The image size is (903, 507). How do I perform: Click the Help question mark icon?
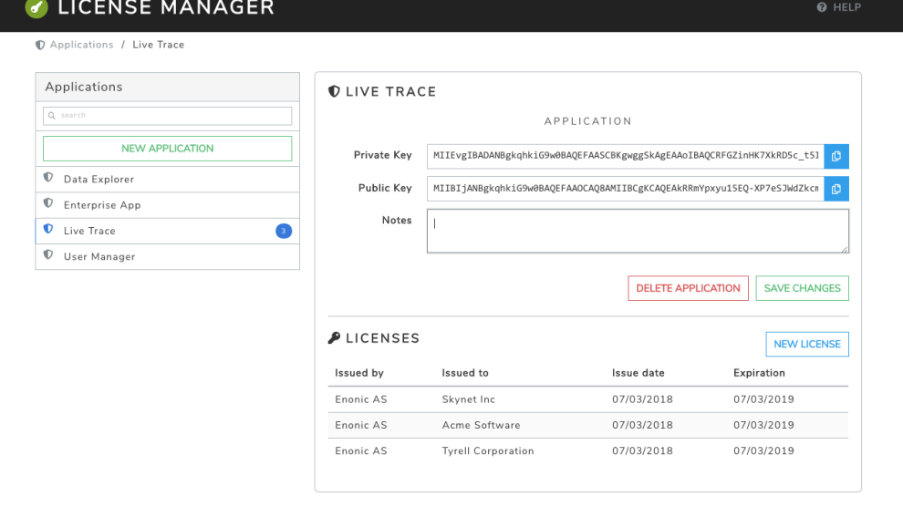click(822, 8)
